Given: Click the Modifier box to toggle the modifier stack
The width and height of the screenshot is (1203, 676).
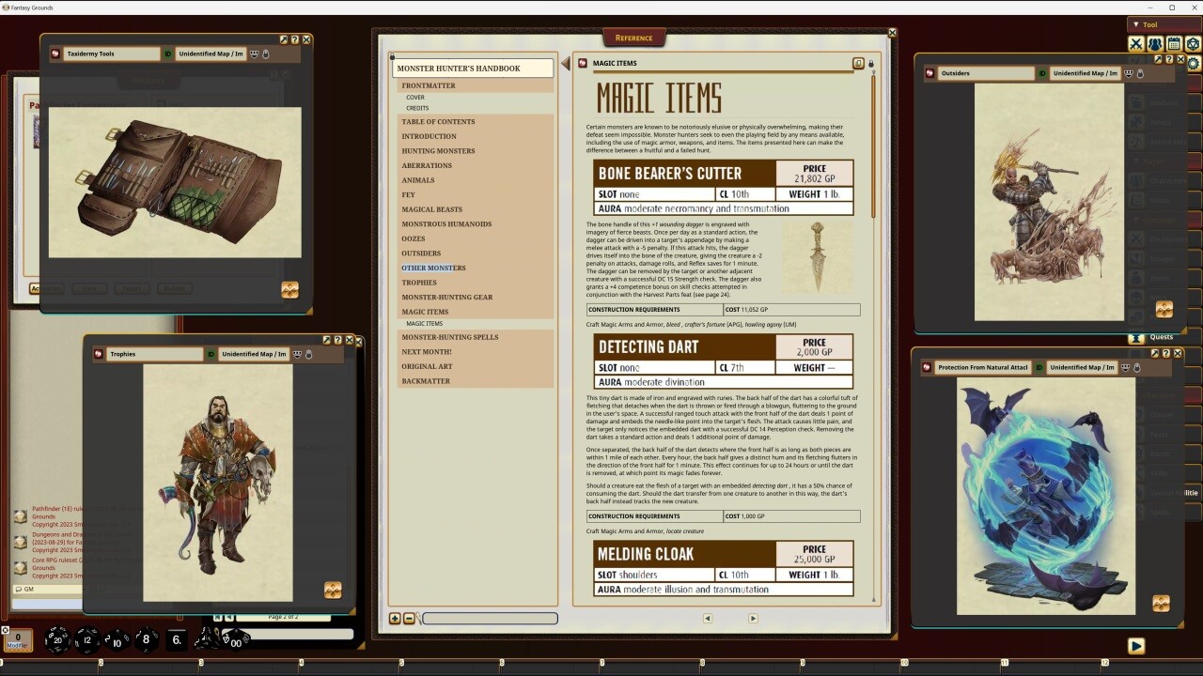Looking at the screenshot, I should 19,639.
